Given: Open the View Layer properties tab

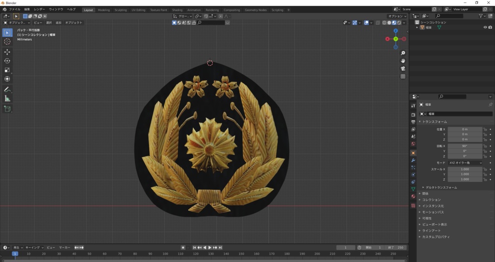Looking at the screenshot, I should pyautogui.click(x=413, y=129).
